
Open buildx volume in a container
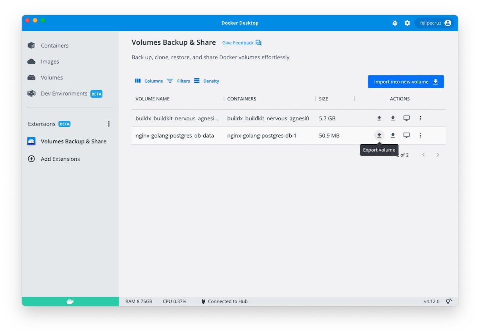pos(406,118)
